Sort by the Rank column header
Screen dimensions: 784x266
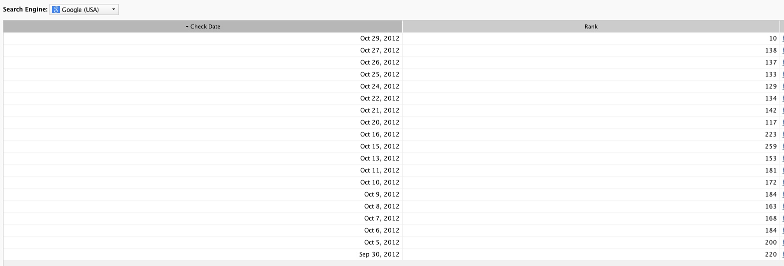click(591, 26)
